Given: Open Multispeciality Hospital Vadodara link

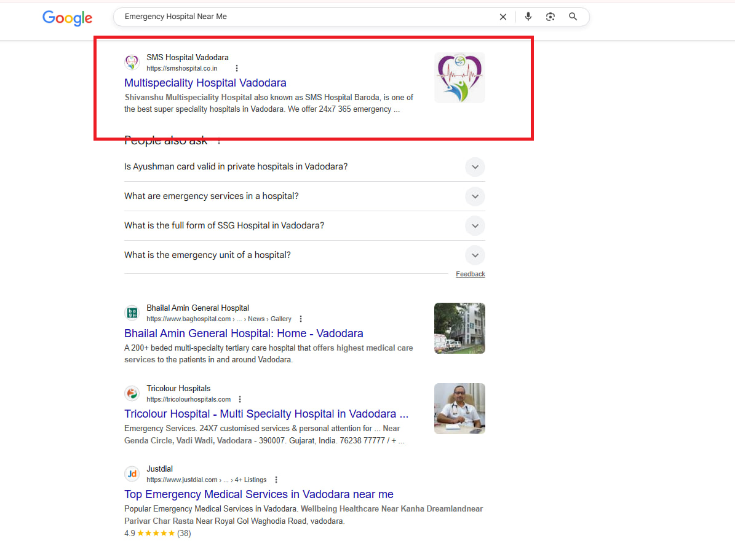Looking at the screenshot, I should click(205, 83).
